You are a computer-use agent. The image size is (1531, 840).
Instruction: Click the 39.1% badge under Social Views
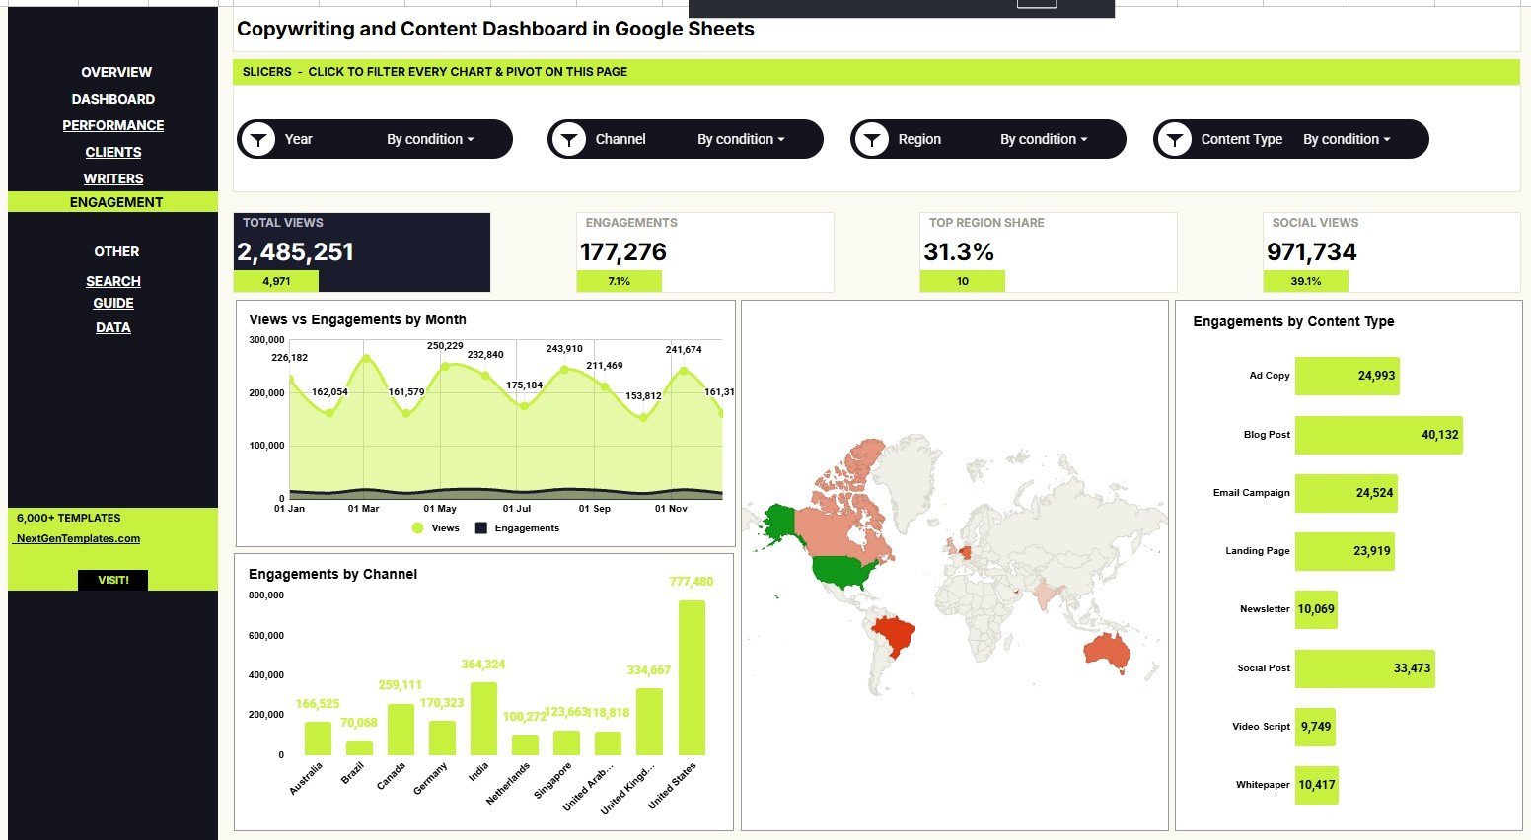pyautogui.click(x=1306, y=281)
